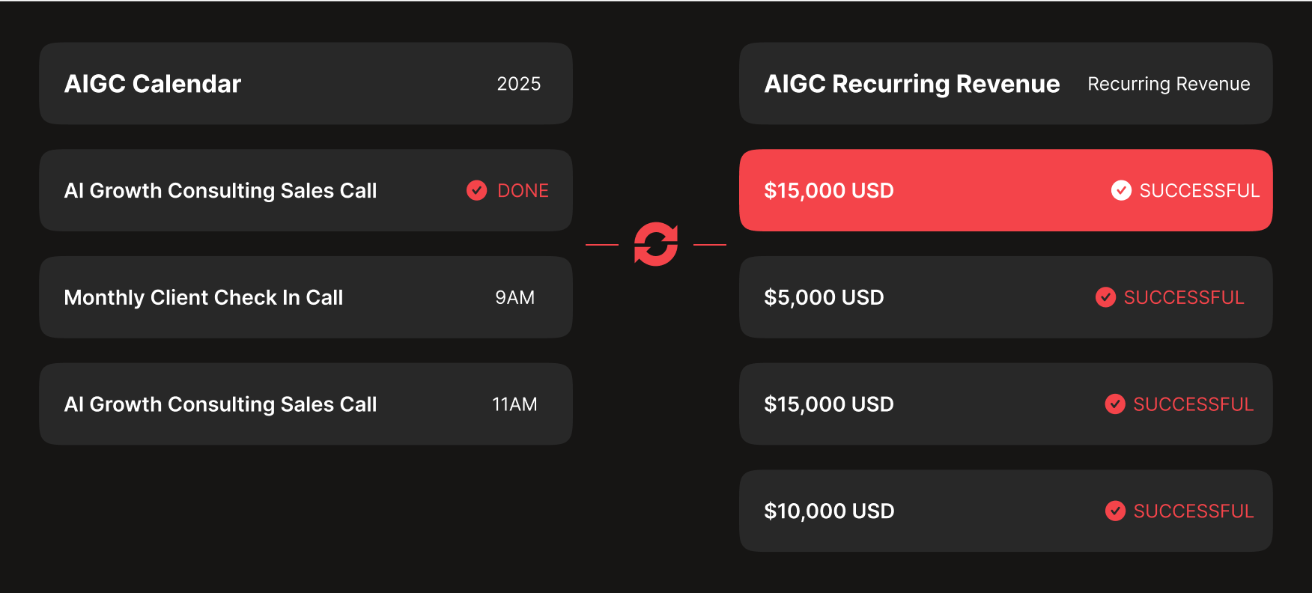Open the AIGC Recurring Revenue header

click(x=1006, y=83)
